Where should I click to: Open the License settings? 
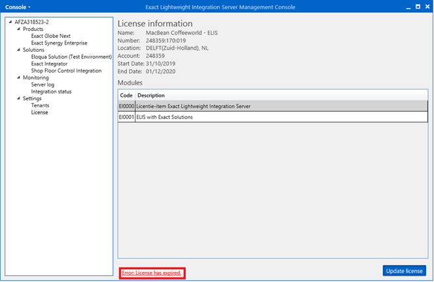pyautogui.click(x=39, y=113)
